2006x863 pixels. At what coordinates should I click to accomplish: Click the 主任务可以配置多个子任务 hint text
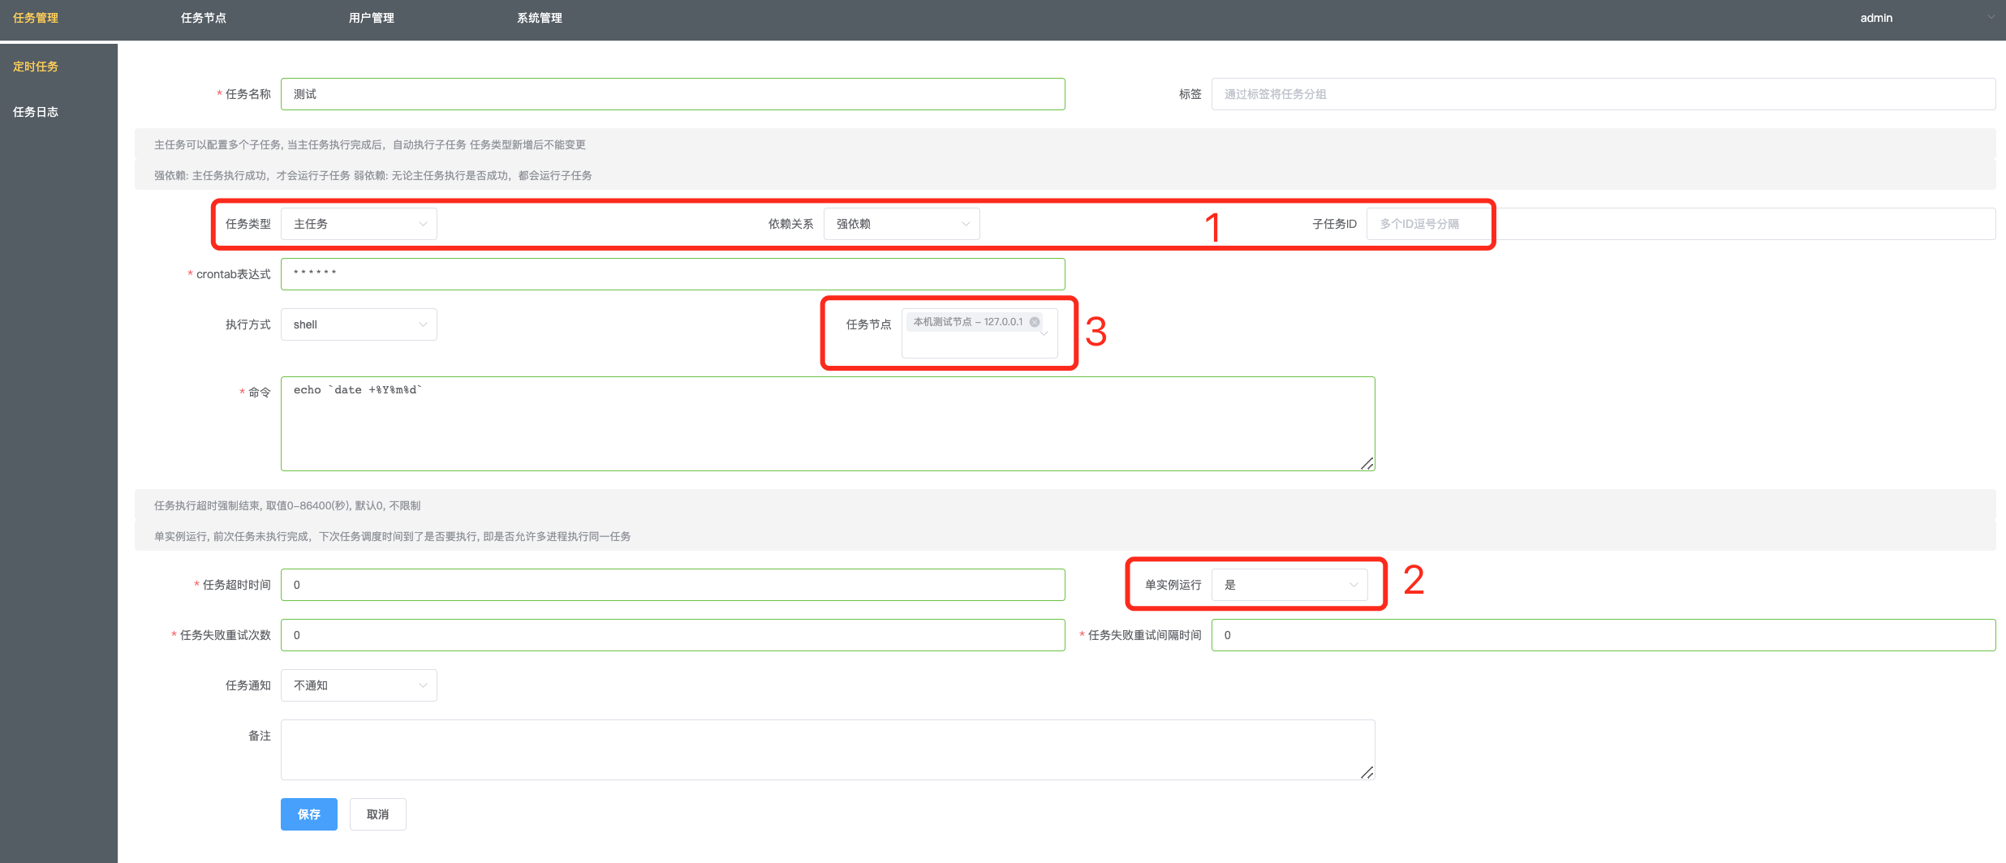tap(370, 144)
